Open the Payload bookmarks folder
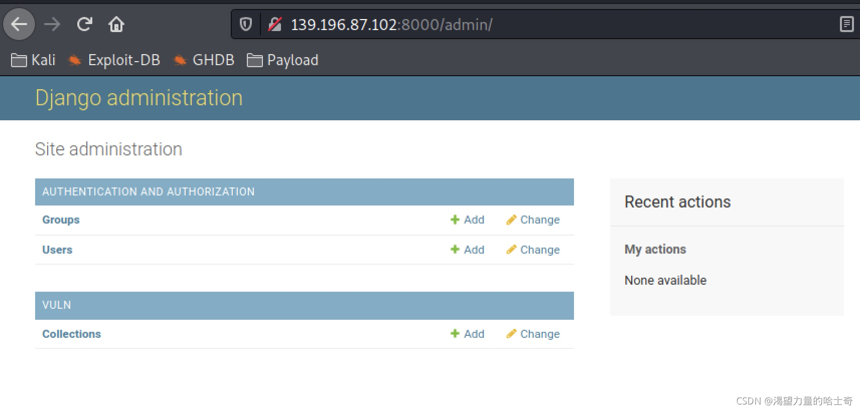 tap(282, 60)
